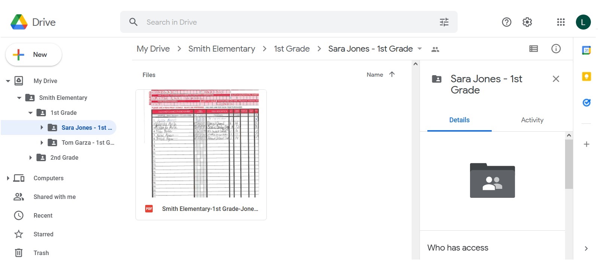Image resolution: width=598 pixels, height=270 pixels.
Task: Click the shared people icon in breadcrumb
Action: [x=435, y=49]
